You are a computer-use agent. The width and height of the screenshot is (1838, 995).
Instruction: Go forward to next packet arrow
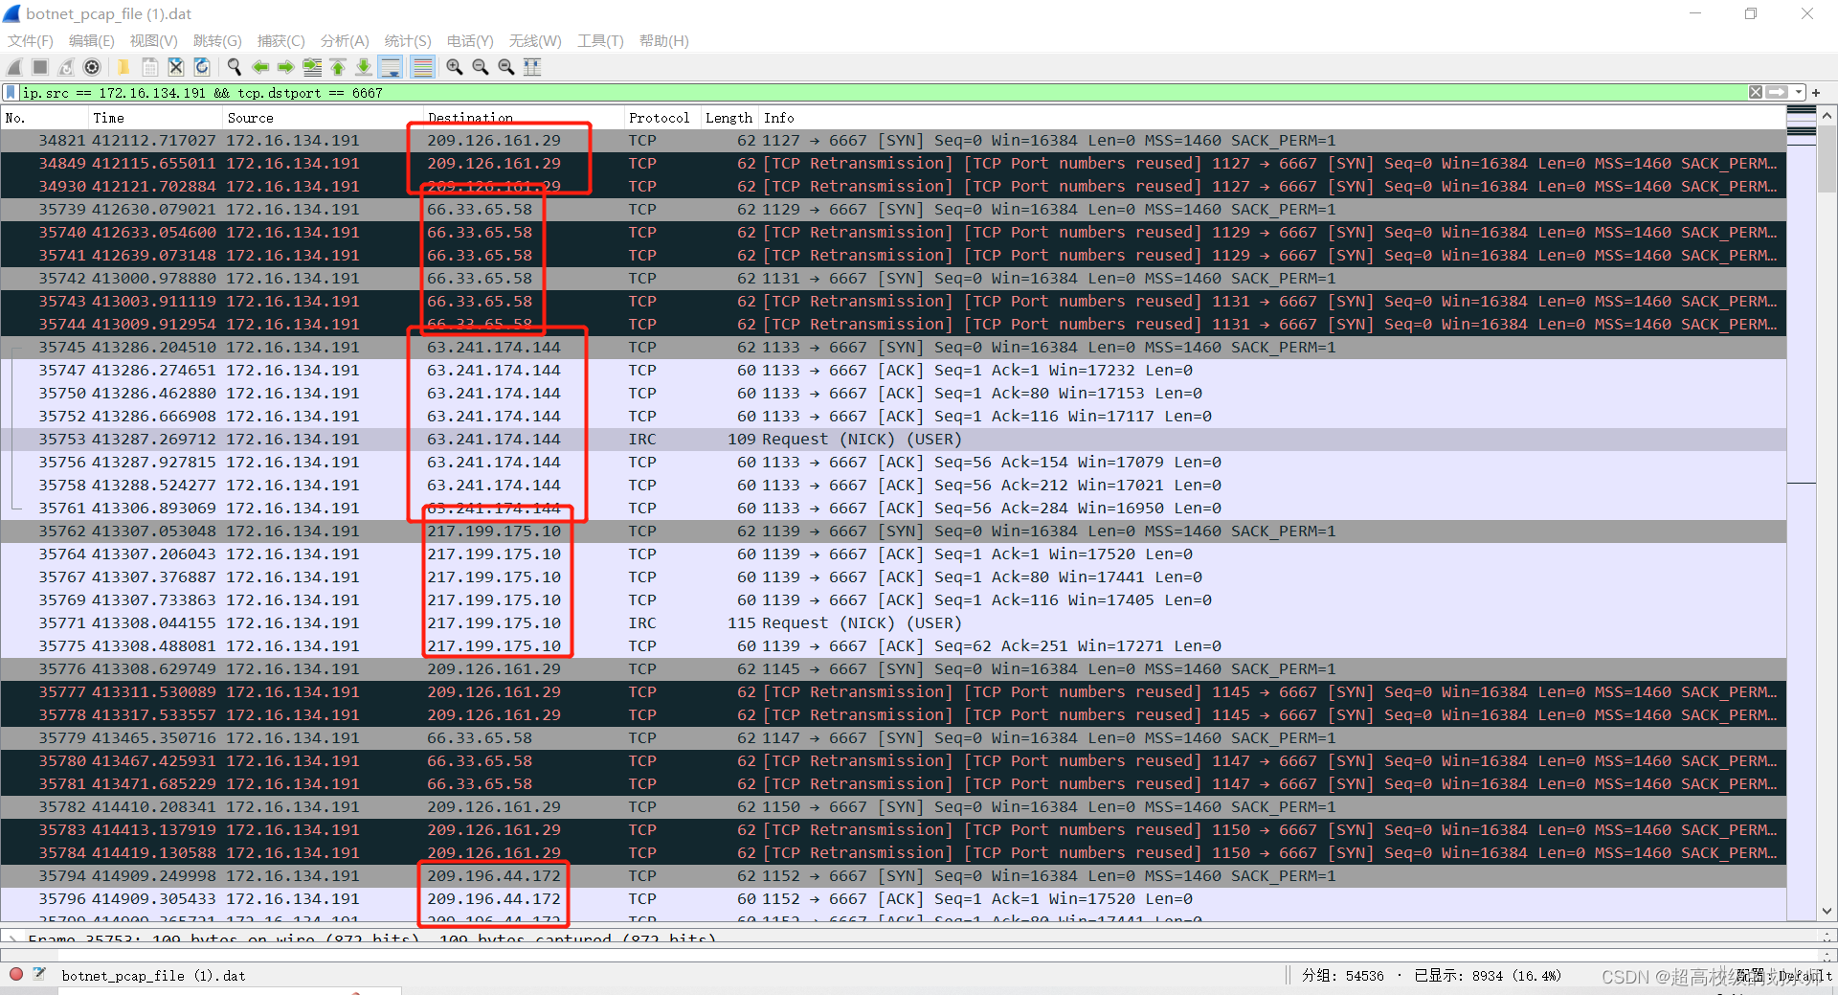pyautogui.click(x=285, y=67)
